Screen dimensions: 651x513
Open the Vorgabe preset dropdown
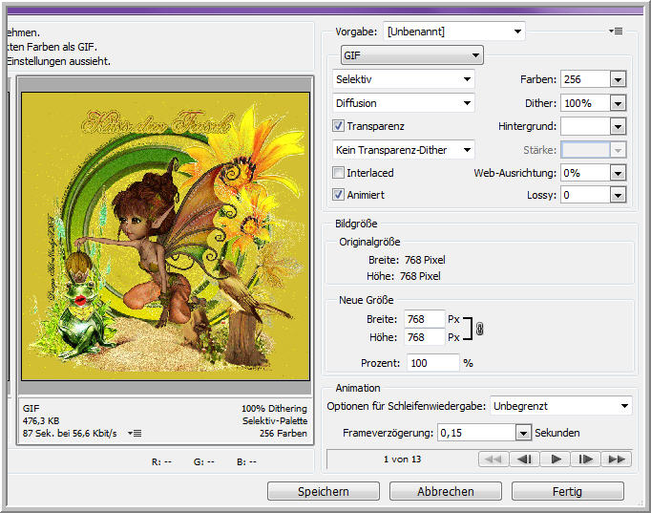pyautogui.click(x=454, y=32)
